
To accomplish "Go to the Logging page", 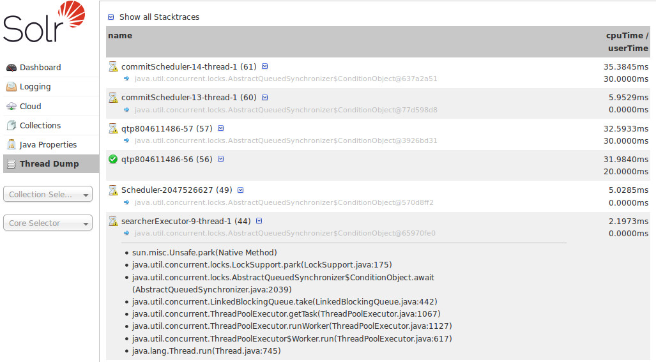I will pos(35,87).
